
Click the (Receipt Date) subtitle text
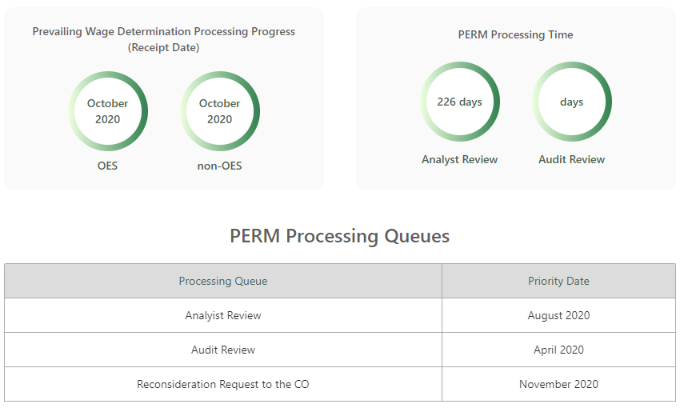[x=164, y=48]
